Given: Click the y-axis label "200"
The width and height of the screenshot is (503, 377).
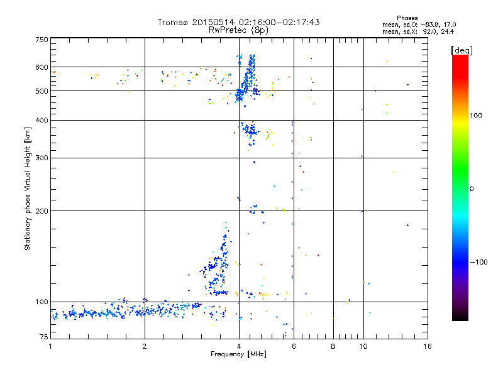Looking at the screenshot, I should [41, 211].
